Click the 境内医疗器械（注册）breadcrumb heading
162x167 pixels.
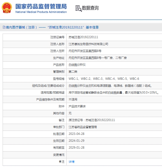(x=21, y=27)
